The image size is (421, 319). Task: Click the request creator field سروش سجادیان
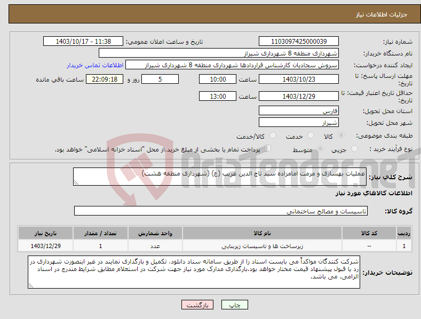tap(232, 65)
